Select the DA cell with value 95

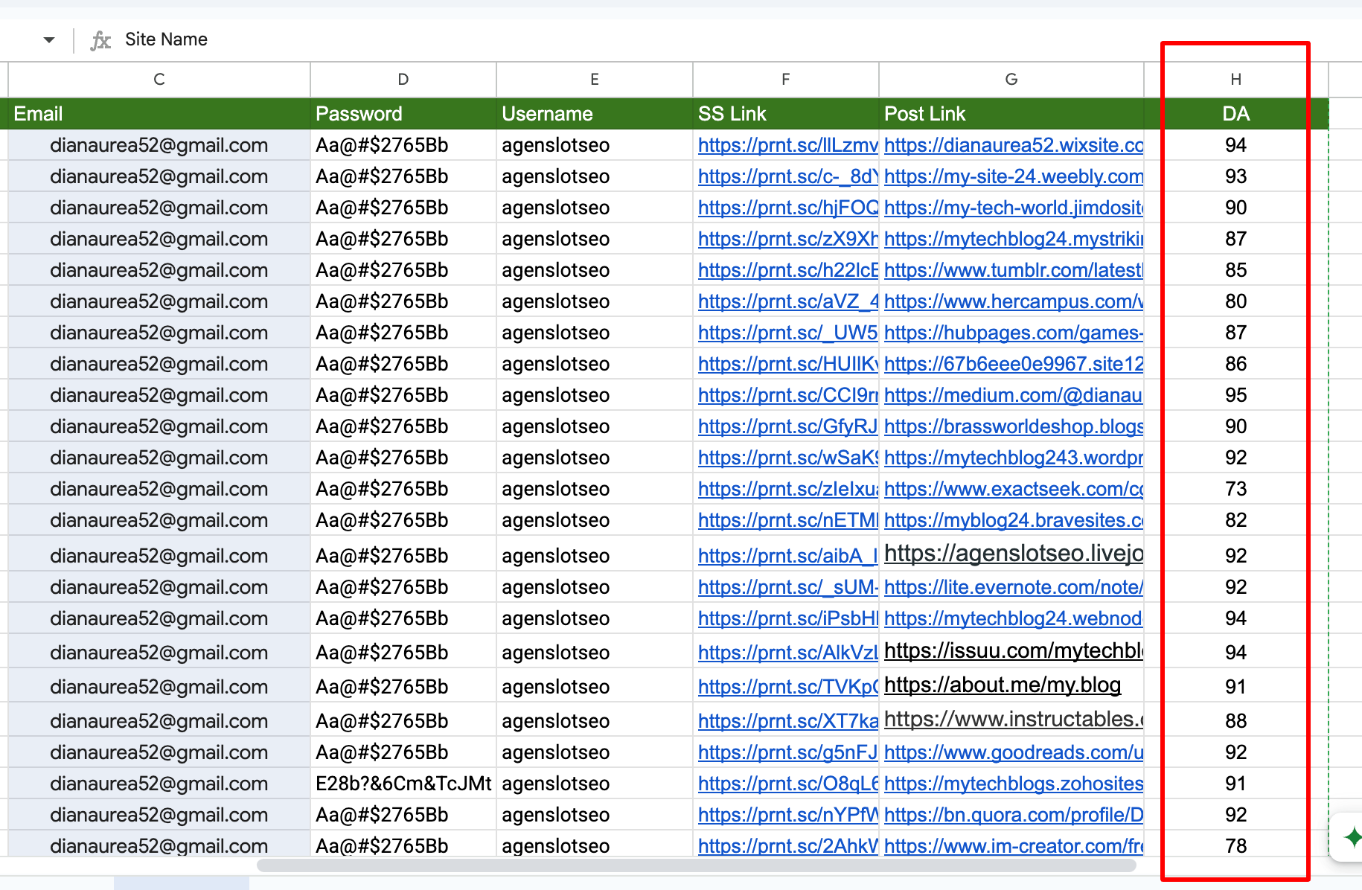(1235, 395)
